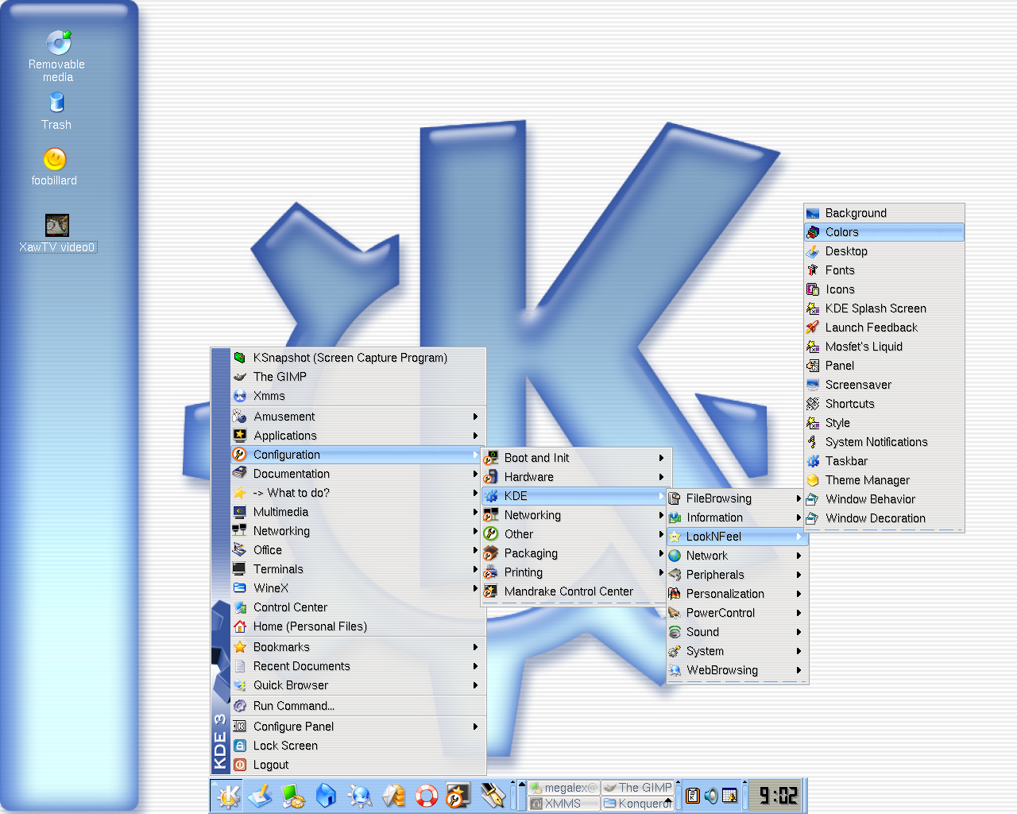Screen dimensions: 1017x814
Task: Open Control Center from K menu
Action: click(358, 607)
